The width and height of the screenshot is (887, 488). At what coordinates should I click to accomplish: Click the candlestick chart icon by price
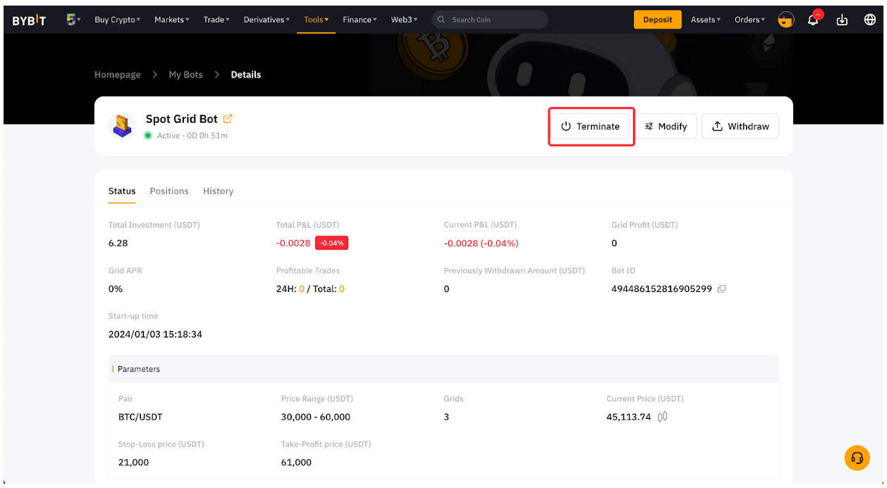pyautogui.click(x=662, y=417)
